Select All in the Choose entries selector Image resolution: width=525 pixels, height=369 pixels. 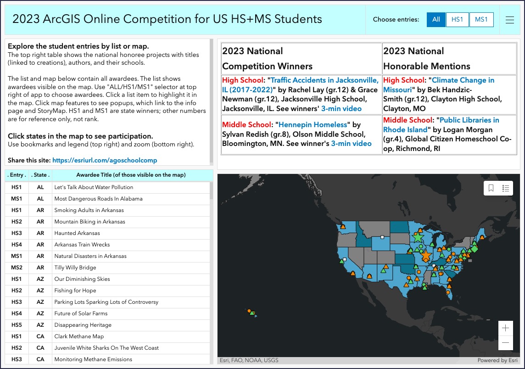point(436,20)
